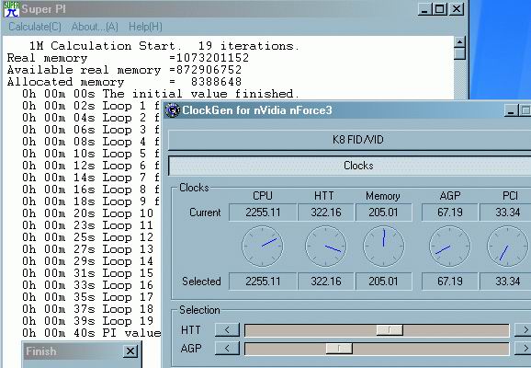Click the Super PI app icon in title bar
This screenshot has height=368, width=531.
click(x=11, y=9)
